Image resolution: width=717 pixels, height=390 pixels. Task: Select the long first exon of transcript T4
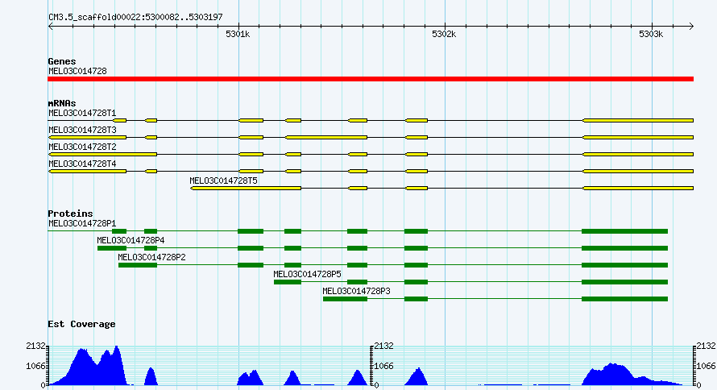point(88,171)
